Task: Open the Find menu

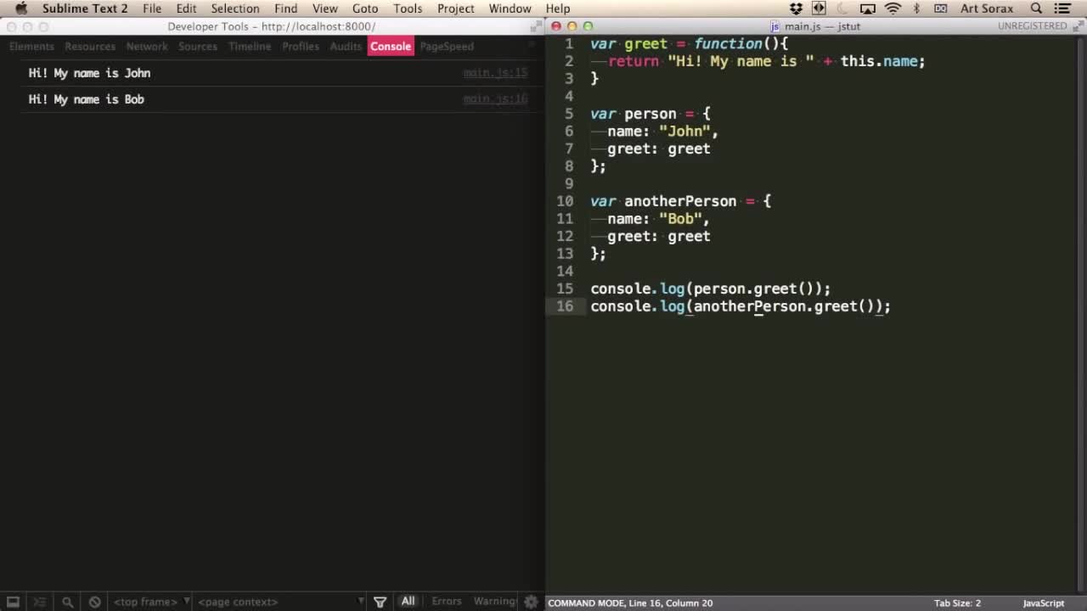Action: click(x=285, y=8)
